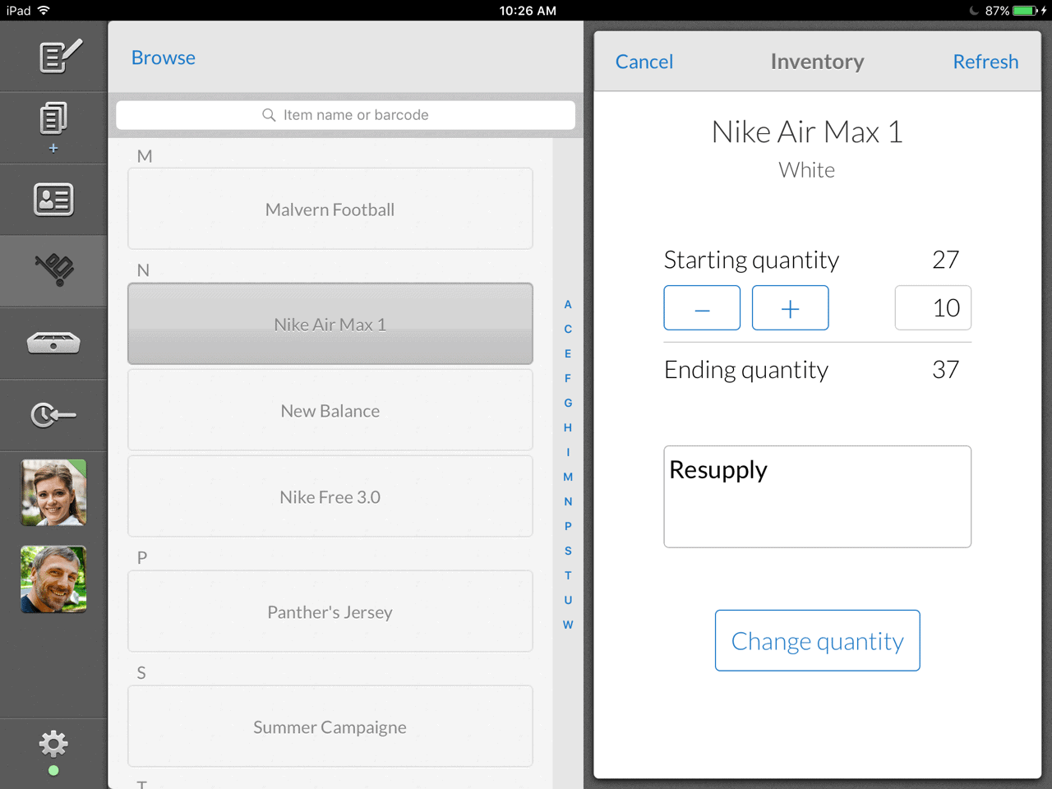Tap the Ending quantity value 37
This screenshot has width=1052, height=789.
(946, 370)
